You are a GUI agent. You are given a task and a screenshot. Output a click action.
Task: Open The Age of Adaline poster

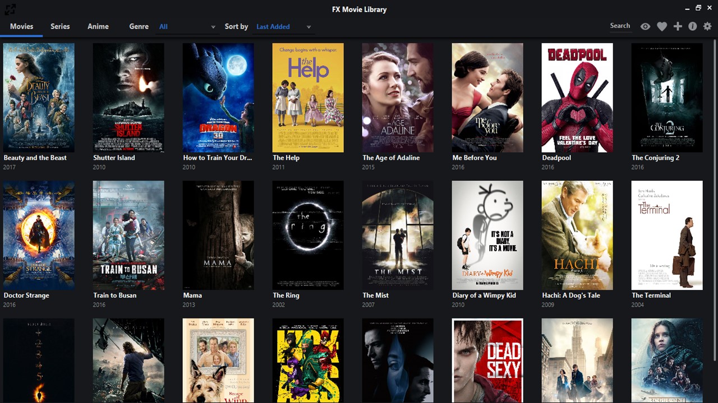coord(398,97)
